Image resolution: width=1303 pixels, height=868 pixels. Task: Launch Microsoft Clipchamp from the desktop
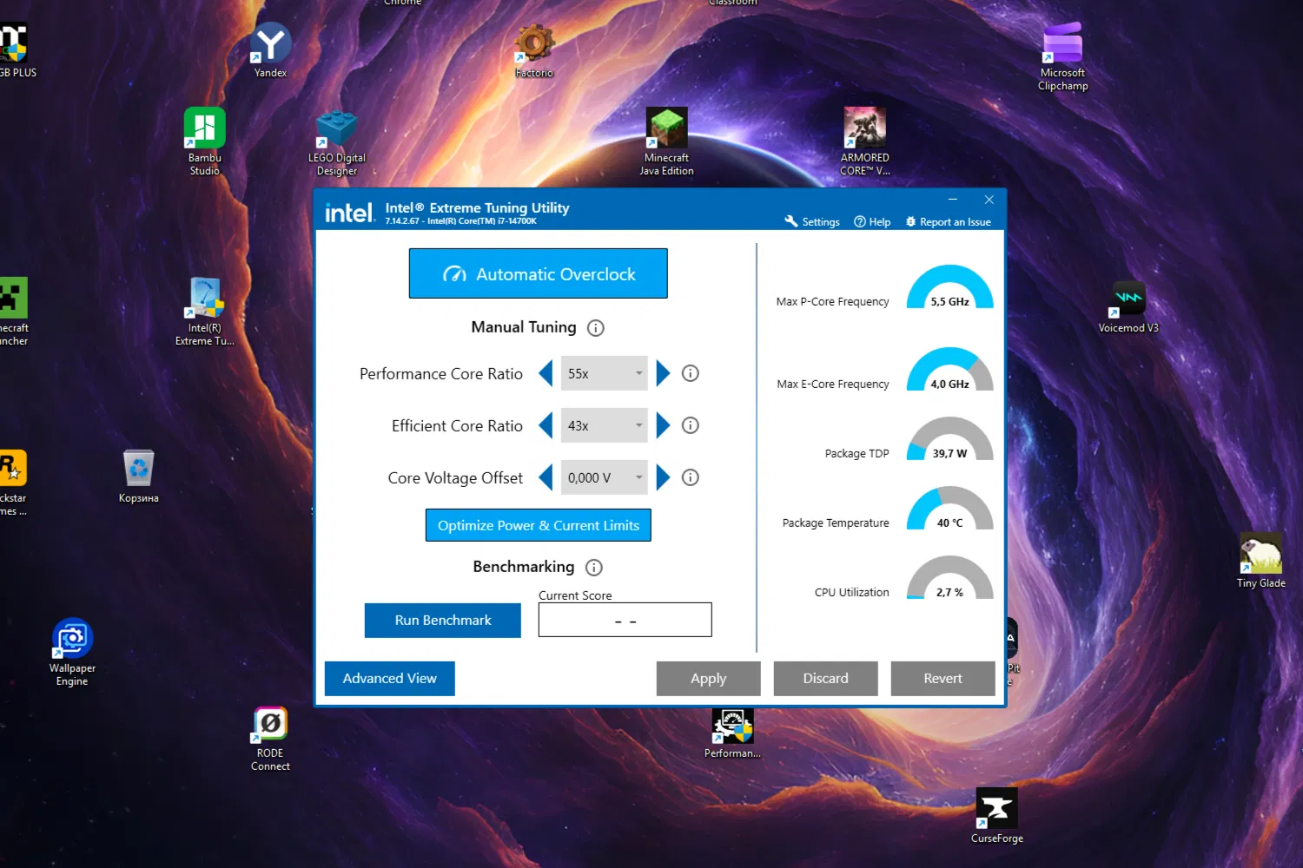point(1062,56)
